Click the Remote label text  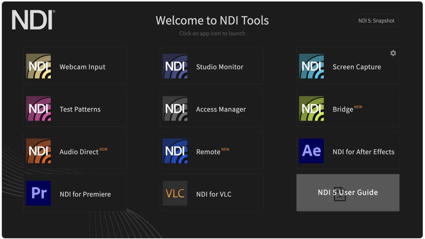click(x=208, y=152)
